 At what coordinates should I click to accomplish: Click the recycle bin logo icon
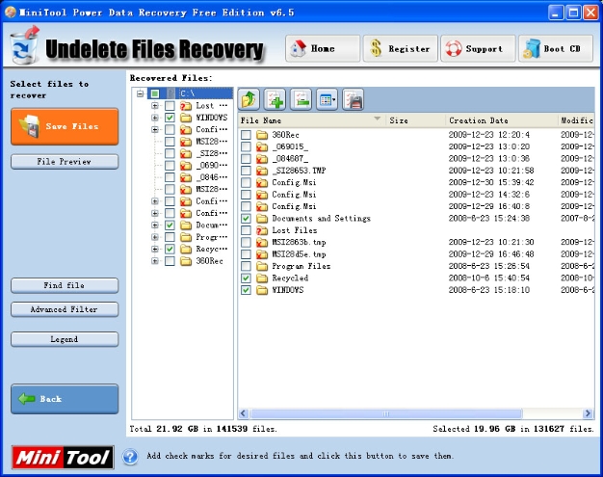(24, 45)
